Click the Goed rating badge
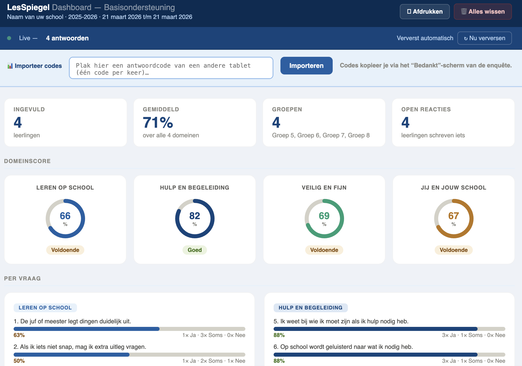Image resolution: width=522 pixels, height=366 pixels. (x=195, y=250)
